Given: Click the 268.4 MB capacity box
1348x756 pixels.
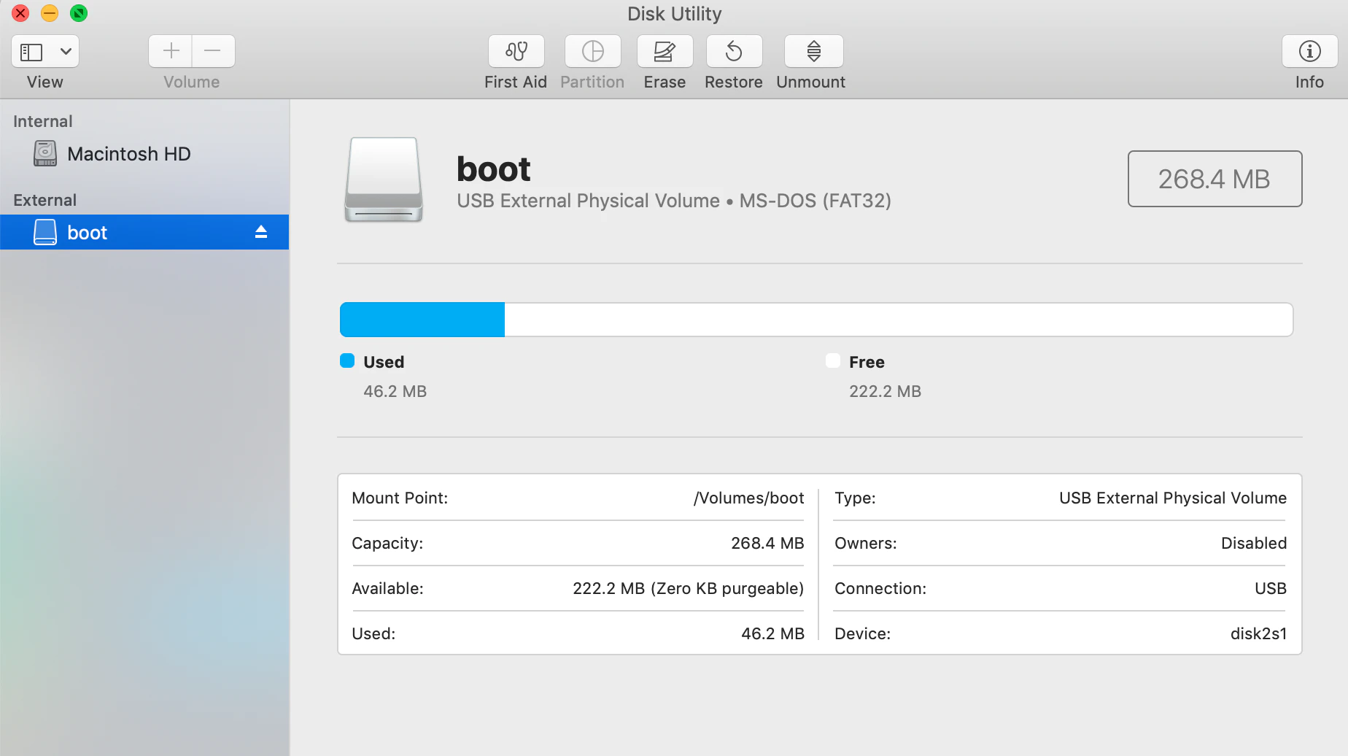Looking at the screenshot, I should [1215, 179].
